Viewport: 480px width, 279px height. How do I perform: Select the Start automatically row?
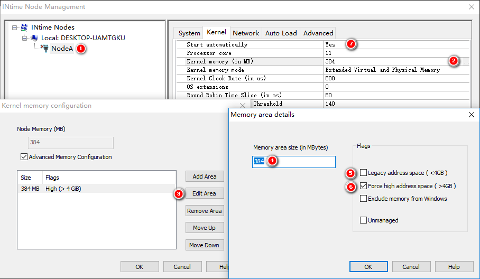323,44
